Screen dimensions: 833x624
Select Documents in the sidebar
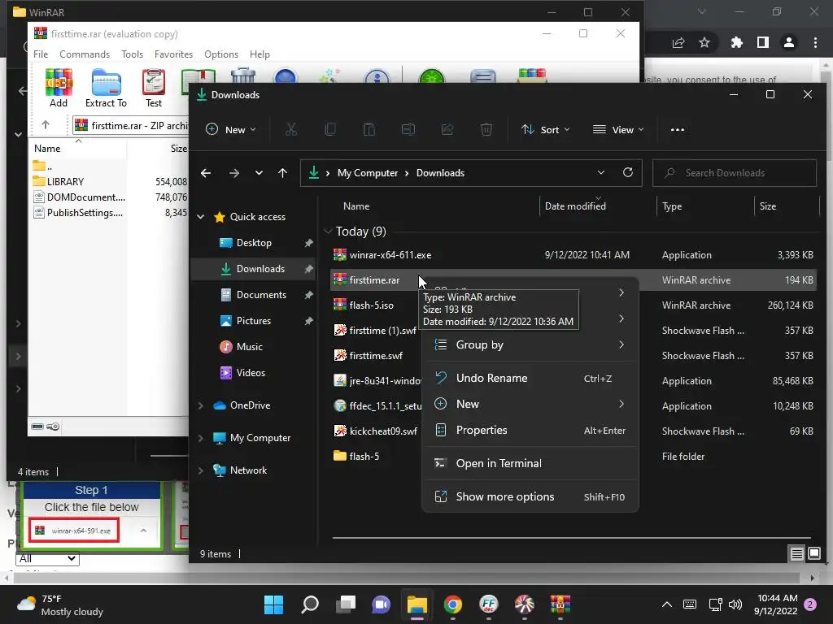[254, 295]
